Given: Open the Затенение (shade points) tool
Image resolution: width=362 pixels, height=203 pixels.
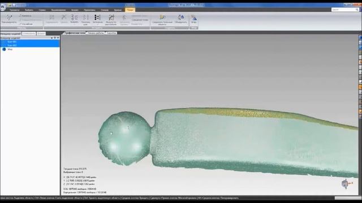Looking at the screenshot, I should pyautogui.click(x=97, y=20).
